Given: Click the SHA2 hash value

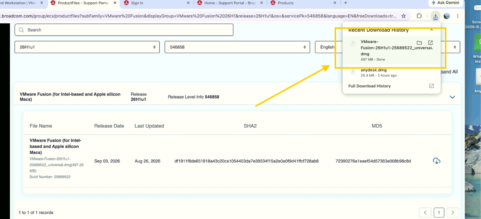Looking at the screenshot, I should 246,161.
